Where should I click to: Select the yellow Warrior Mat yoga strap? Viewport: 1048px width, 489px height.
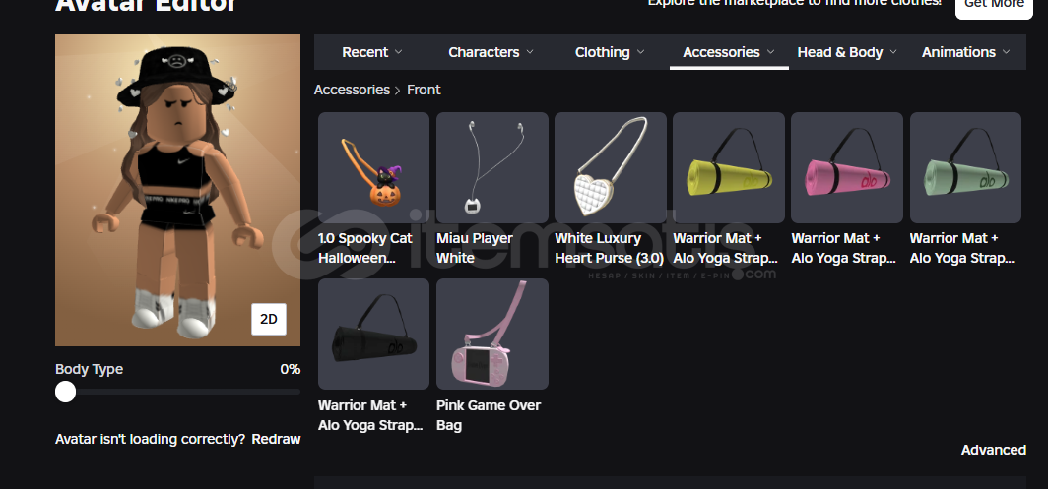(729, 167)
